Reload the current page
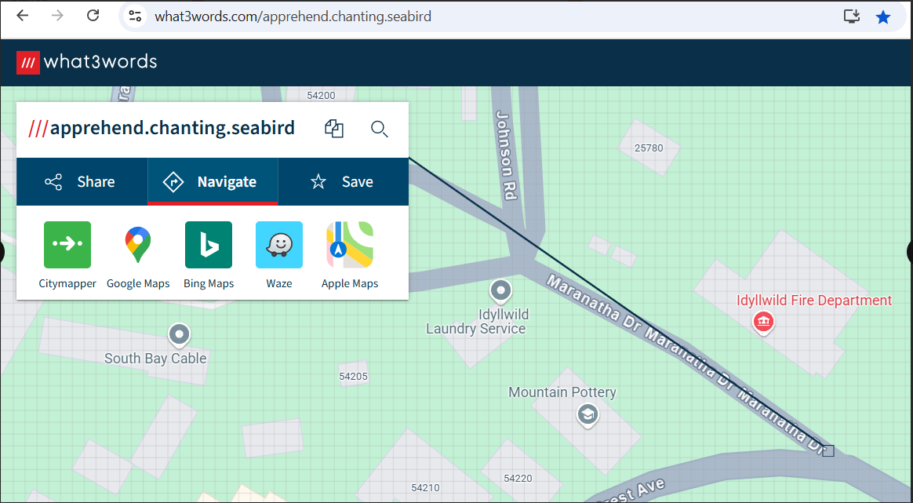The image size is (913, 503). pyautogui.click(x=93, y=16)
